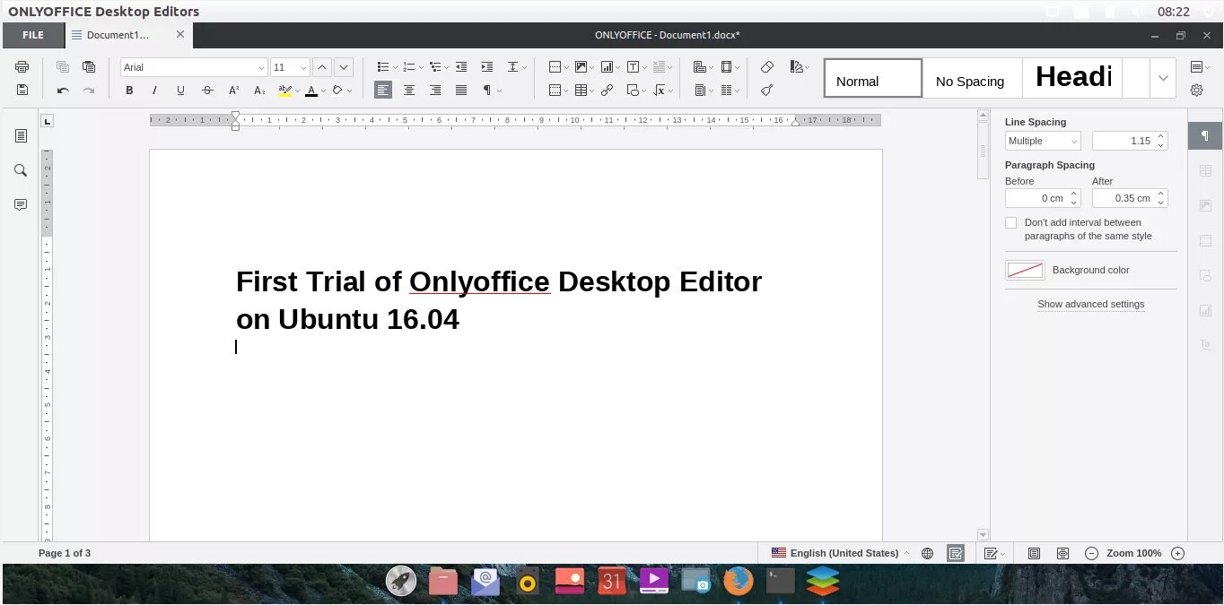Open file menu icon in left sidebar
The width and height of the screenshot is (1224, 605).
pyautogui.click(x=21, y=135)
